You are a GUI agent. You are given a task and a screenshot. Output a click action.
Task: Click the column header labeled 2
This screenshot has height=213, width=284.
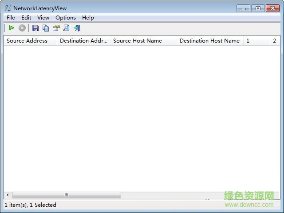point(275,40)
